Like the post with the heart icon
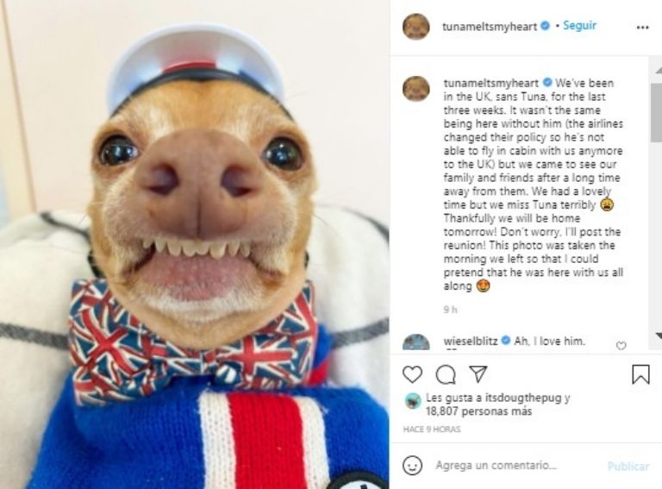The width and height of the screenshot is (662, 489). coord(412,374)
